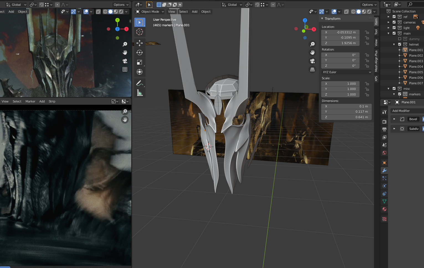Open the Tool properties tab icon
Viewport: 424px width, 268px height.
tap(384, 112)
